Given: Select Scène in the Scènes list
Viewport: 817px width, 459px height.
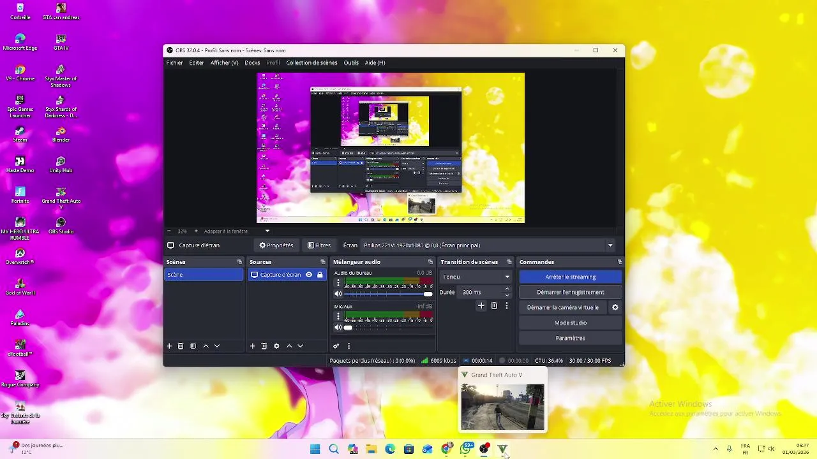Looking at the screenshot, I should (204, 275).
